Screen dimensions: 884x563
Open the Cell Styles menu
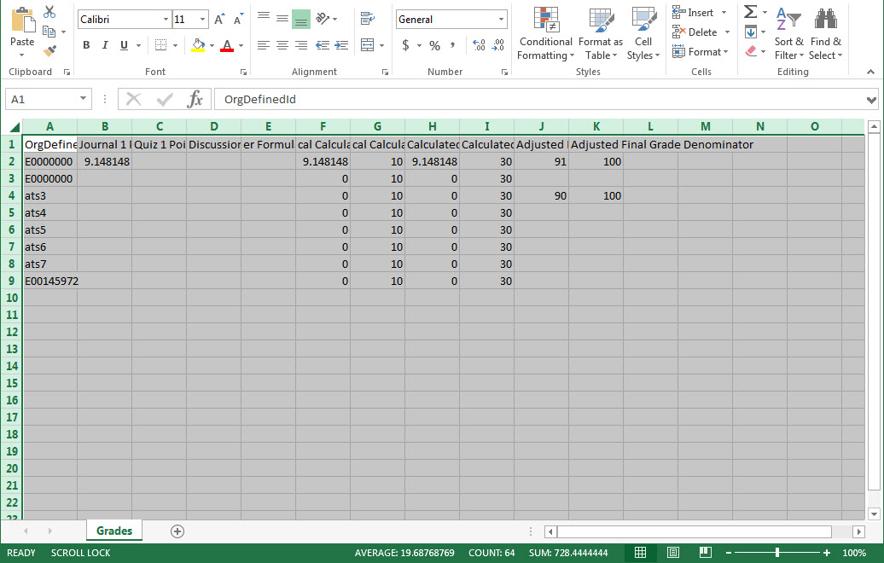tap(643, 34)
